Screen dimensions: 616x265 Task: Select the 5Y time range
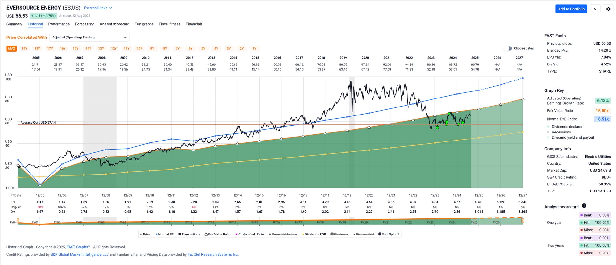[203, 49]
